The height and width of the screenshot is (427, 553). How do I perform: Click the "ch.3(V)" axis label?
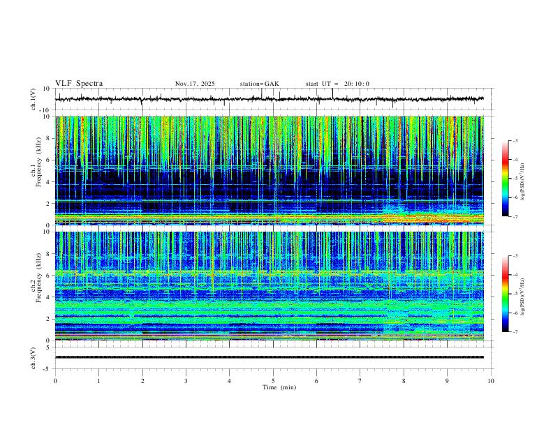click(34, 358)
